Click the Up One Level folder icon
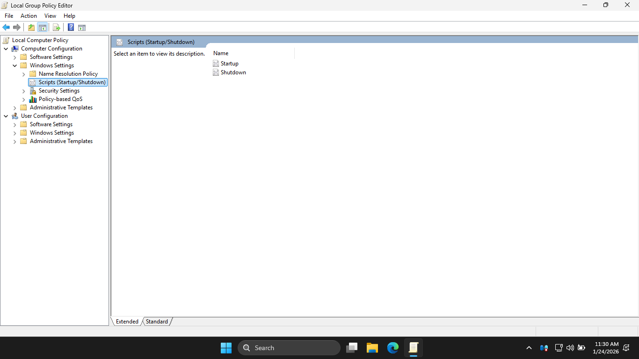 click(x=31, y=28)
